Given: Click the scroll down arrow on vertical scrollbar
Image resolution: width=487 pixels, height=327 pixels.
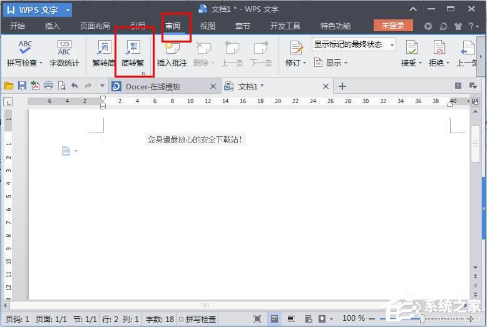Looking at the screenshot, I should pos(475,268).
